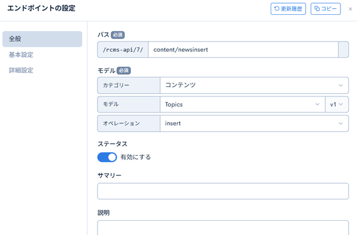This screenshot has width=357, height=235.
Task: Select the 全般 tab in sidebar
Action: 42,39
